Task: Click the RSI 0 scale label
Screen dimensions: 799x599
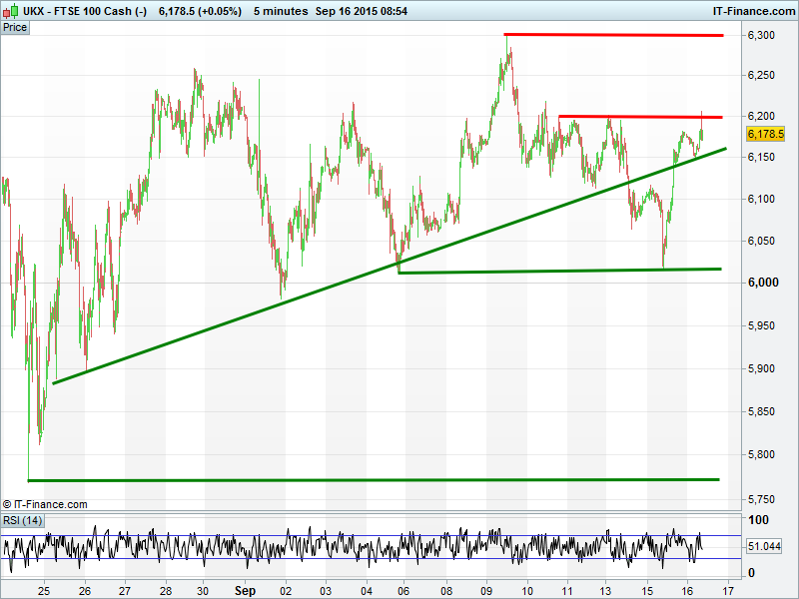Action: (751, 573)
